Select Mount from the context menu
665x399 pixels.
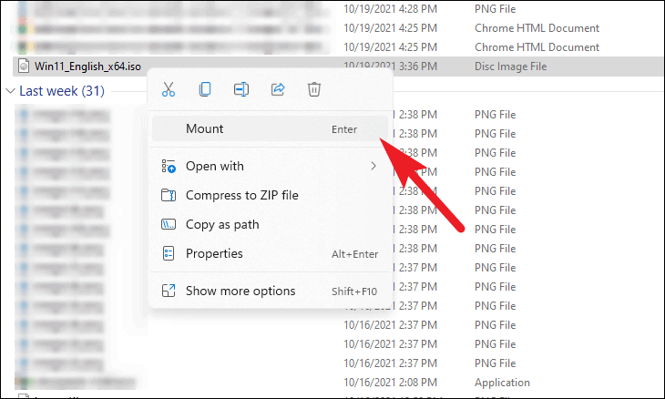[270, 129]
